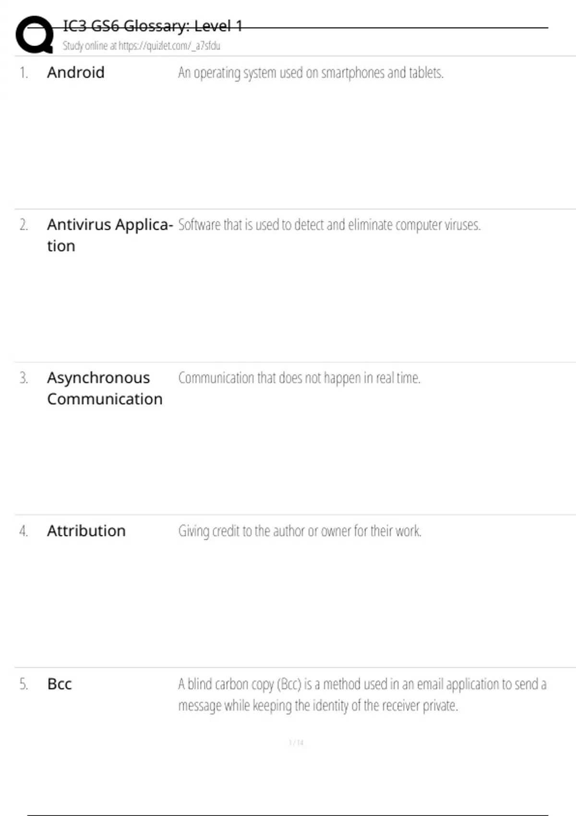Click the definition about detecting computer viruses

pos(329,225)
